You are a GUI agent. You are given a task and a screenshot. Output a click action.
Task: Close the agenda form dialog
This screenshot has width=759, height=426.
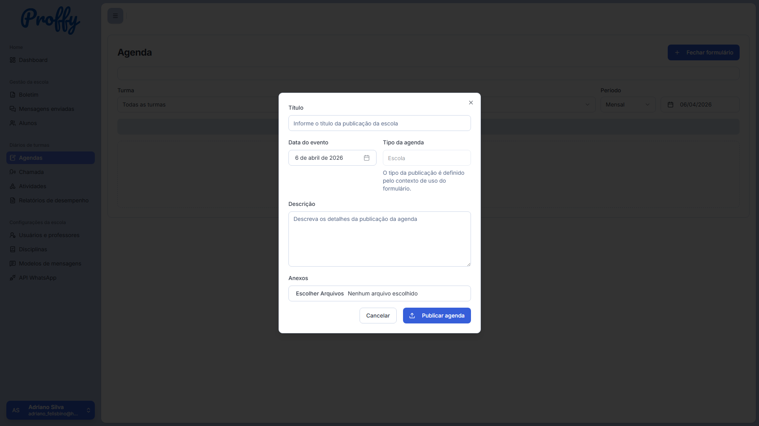pyautogui.click(x=471, y=103)
